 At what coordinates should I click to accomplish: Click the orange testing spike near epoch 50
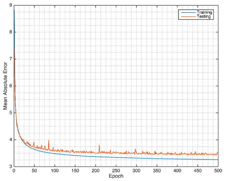tap(34, 143)
